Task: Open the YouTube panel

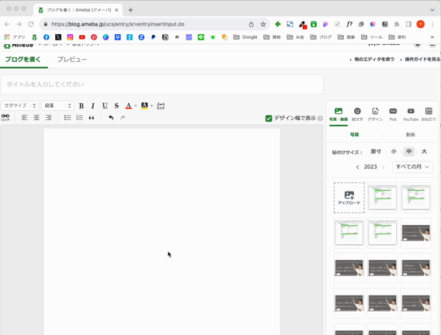Action: [411, 115]
